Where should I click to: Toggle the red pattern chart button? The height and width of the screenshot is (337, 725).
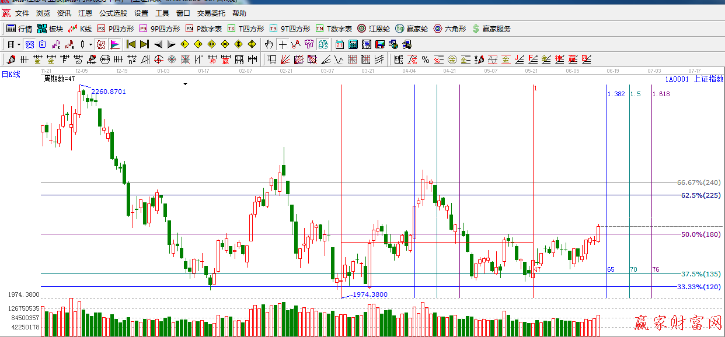click(101, 44)
